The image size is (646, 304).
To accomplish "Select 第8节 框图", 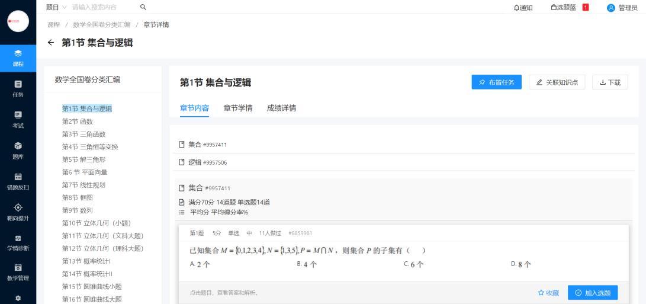I will click(x=78, y=197).
